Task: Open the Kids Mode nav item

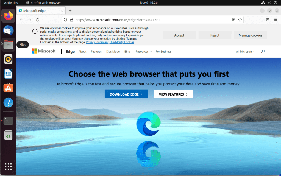Action: point(113,52)
